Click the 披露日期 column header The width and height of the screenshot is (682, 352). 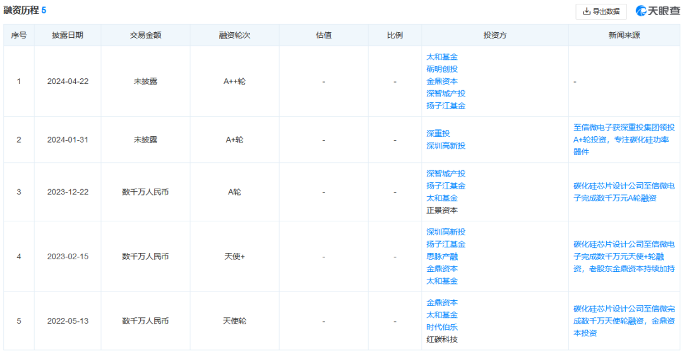(68, 35)
